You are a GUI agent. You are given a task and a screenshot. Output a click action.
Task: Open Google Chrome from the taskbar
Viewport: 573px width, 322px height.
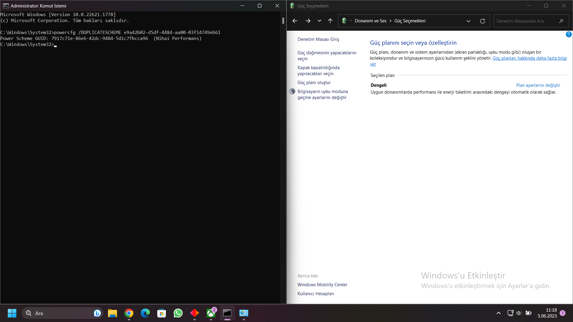pos(129,313)
